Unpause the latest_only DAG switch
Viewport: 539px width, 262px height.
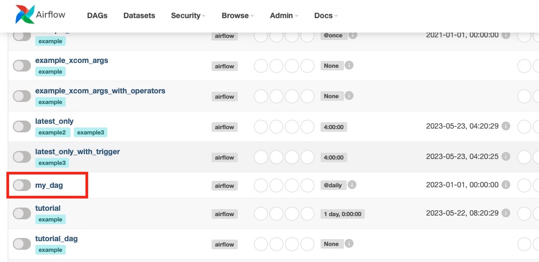click(22, 126)
